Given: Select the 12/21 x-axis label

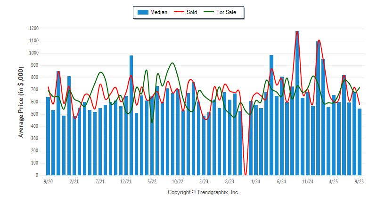Looking at the screenshot, I should (126, 181).
